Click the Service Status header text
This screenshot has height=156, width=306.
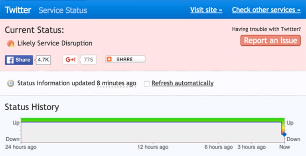pos(63,10)
